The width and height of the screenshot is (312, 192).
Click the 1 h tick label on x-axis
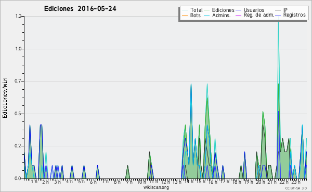coord(34,182)
